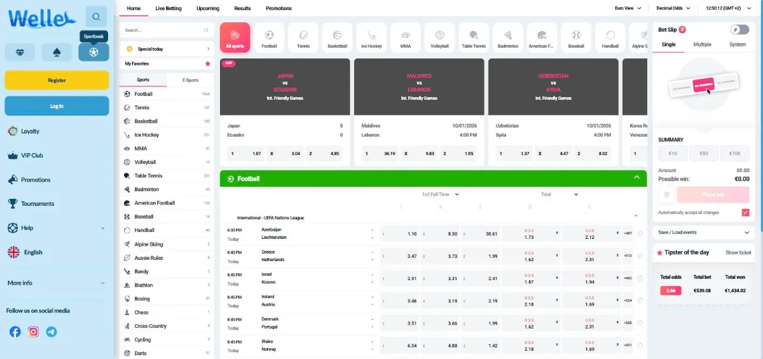The image size is (763, 359).
Task: Click the My Favorites star icon
Action: pyautogui.click(x=207, y=64)
